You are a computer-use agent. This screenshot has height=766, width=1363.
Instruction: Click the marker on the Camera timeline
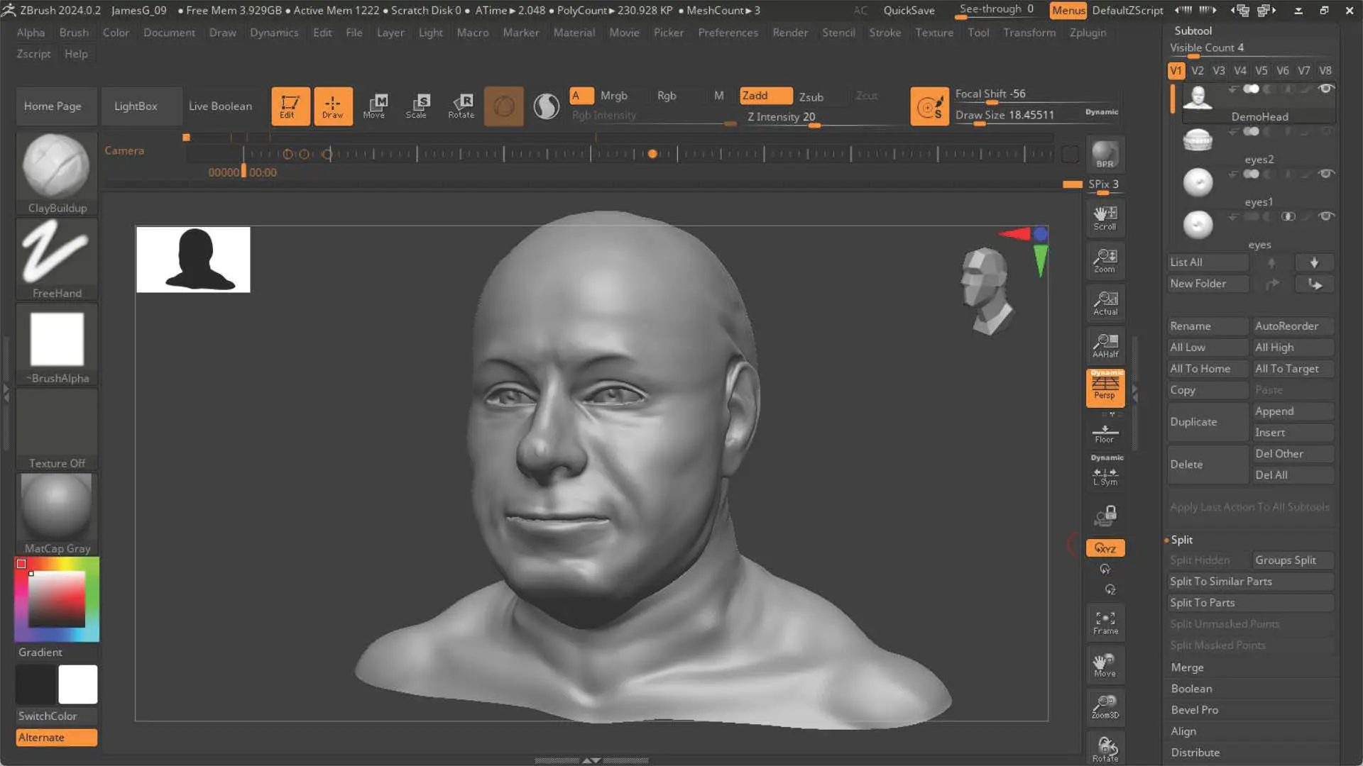pos(653,153)
